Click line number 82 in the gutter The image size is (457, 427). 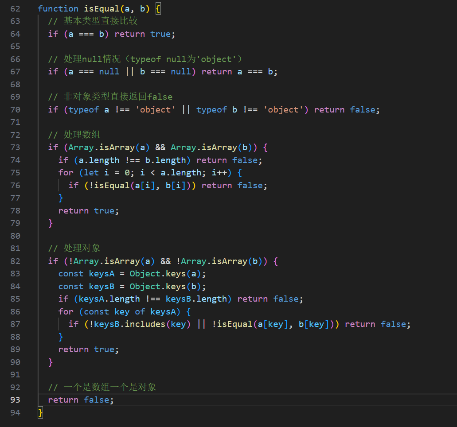click(x=15, y=261)
